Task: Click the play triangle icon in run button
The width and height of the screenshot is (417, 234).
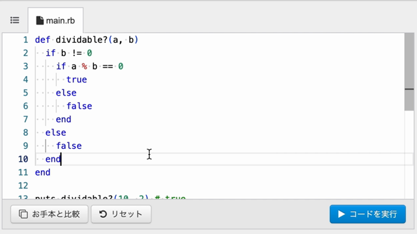Action: (x=341, y=214)
